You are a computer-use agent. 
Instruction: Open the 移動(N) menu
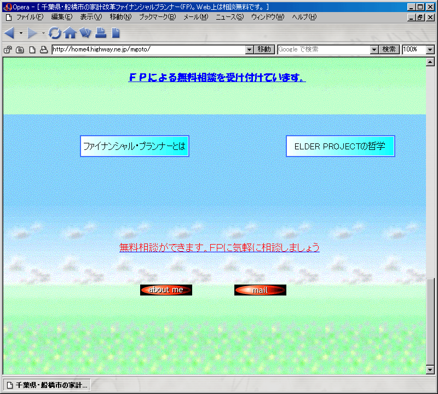pyautogui.click(x=120, y=18)
